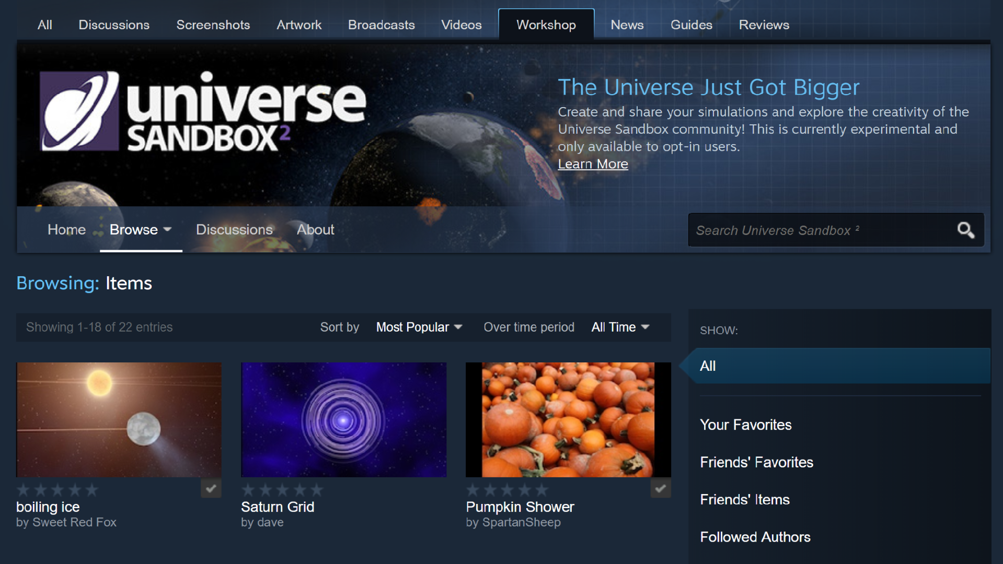
Task: Switch to the Guides tab
Action: (691, 25)
